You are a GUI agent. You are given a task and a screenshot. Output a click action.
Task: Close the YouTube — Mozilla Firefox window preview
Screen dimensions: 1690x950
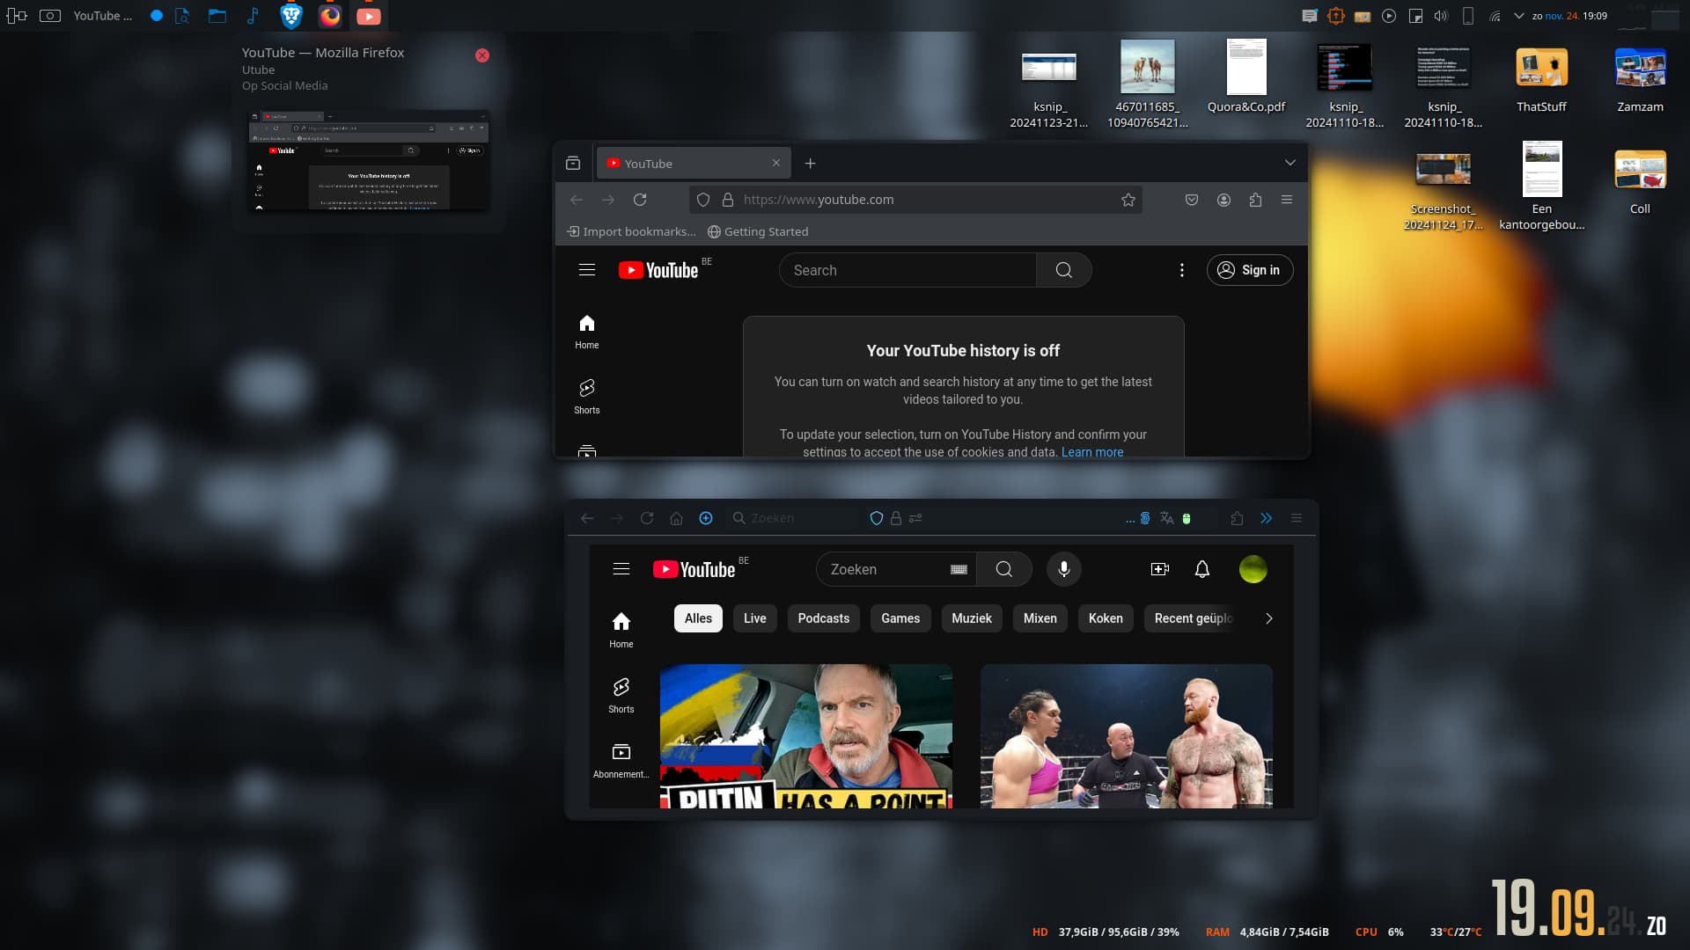coord(482,55)
